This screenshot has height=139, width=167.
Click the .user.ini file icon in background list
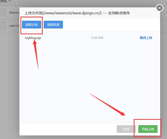(x=2, y=25)
